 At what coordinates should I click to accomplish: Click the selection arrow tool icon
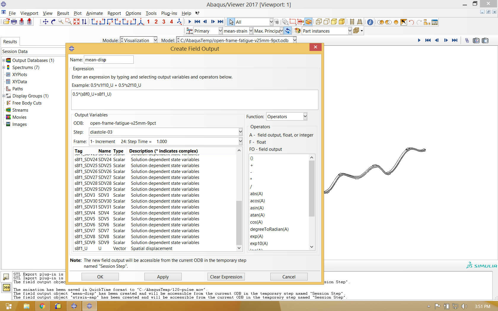pyautogui.click(x=231, y=22)
